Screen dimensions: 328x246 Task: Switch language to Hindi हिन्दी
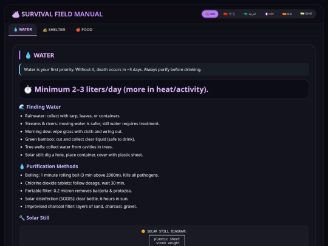coord(306,14)
